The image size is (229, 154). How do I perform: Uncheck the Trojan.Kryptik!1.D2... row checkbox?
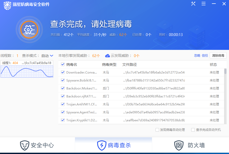(63, 120)
